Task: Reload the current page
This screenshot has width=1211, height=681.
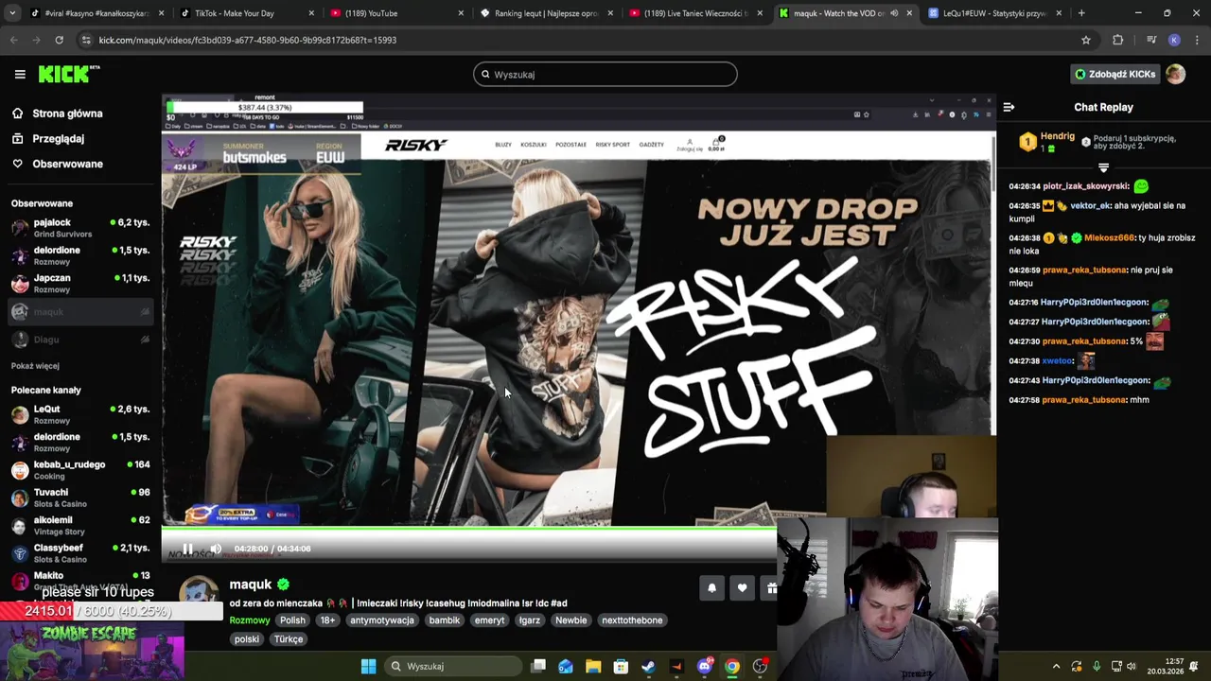Action: click(59, 40)
